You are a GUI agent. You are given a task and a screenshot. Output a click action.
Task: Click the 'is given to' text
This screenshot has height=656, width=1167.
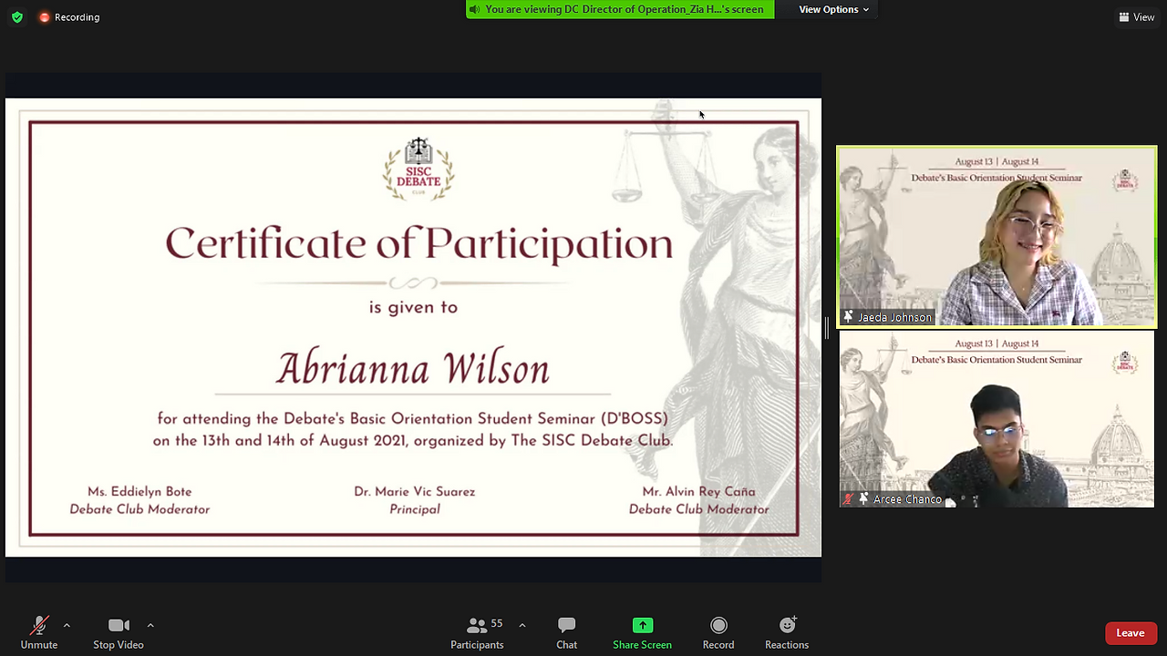pos(413,307)
